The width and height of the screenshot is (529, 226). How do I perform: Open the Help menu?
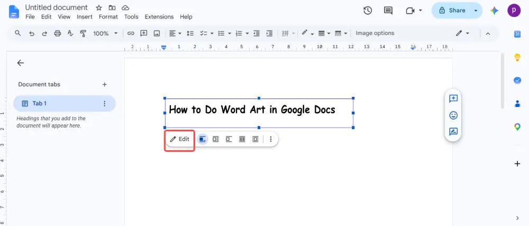click(186, 17)
